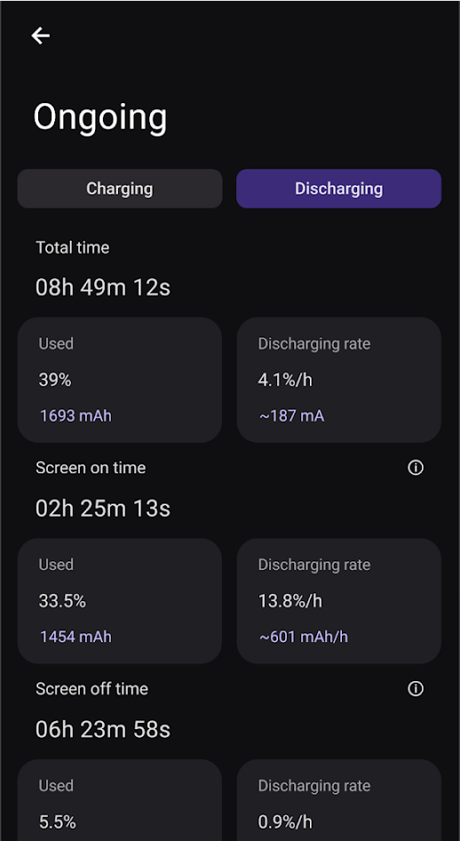Select the Discharging tab
The height and width of the screenshot is (841, 460).
click(339, 189)
